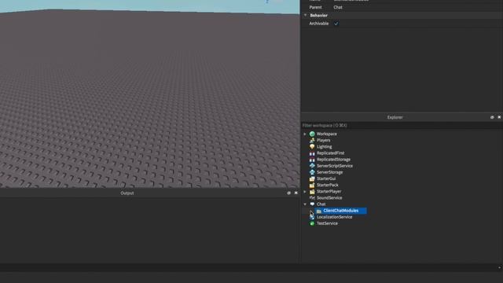Viewport: 503px width, 283px height.
Task: Select the Chat label in Explorer
Action: click(321, 204)
